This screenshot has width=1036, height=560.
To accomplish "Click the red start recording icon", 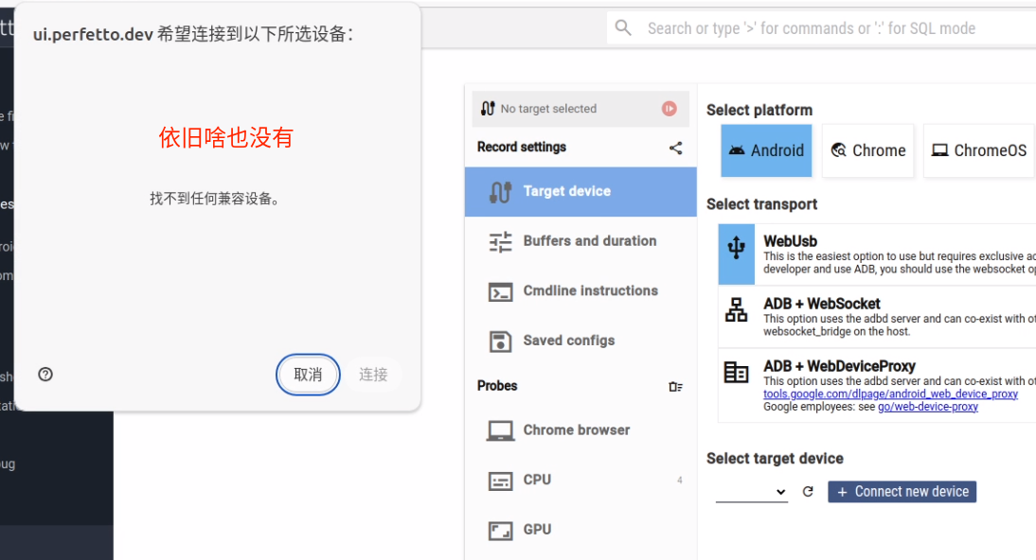I will pos(670,108).
